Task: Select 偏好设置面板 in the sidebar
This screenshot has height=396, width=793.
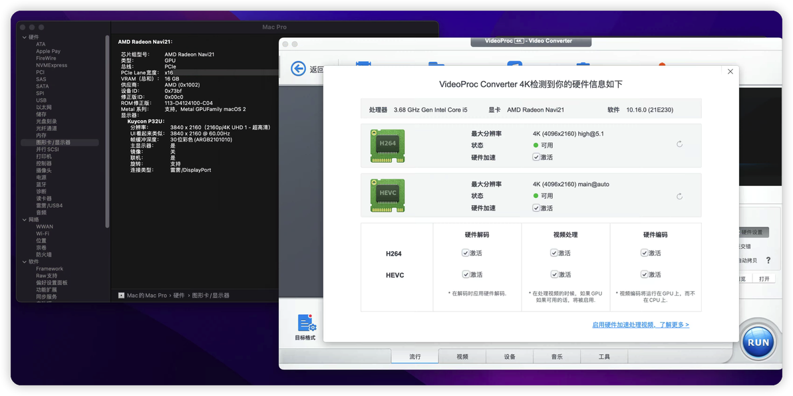Action: point(52,283)
